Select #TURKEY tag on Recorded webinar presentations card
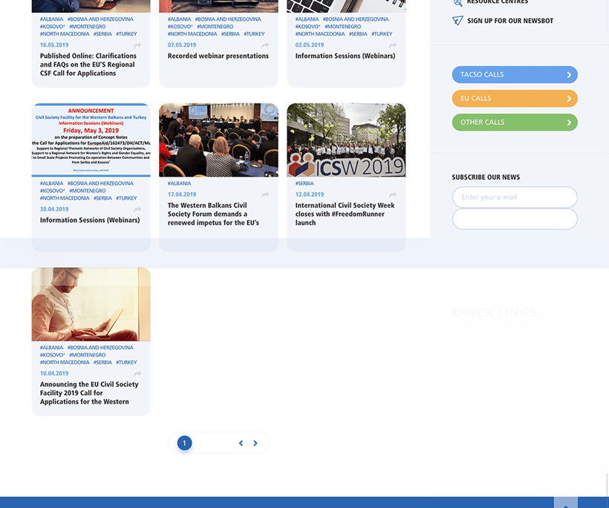This screenshot has width=609, height=508. [255, 33]
